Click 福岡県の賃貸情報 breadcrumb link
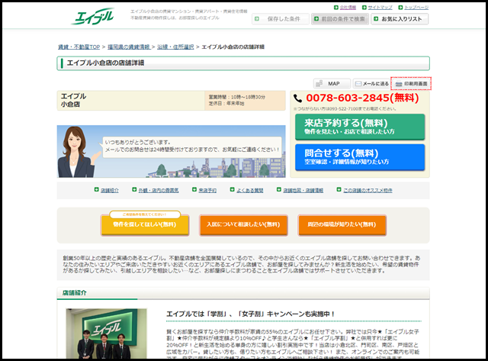This screenshot has height=361, width=488. (x=128, y=47)
